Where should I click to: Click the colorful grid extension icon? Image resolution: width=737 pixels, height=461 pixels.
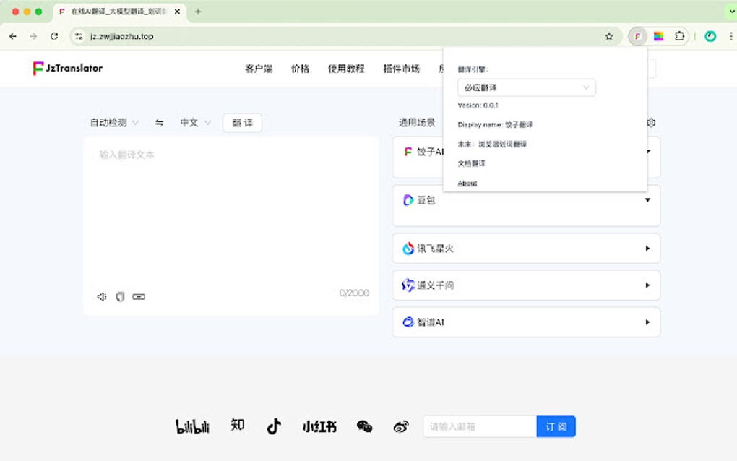coord(658,36)
